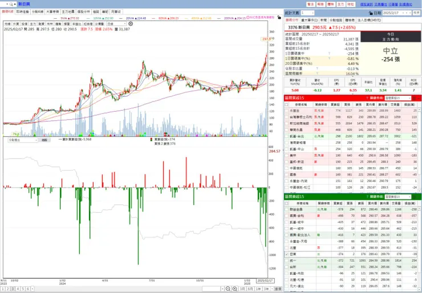Click the zoom in magnifier below the chart
This screenshot has height=293, width=422.
pyautogui.click(x=235, y=288)
